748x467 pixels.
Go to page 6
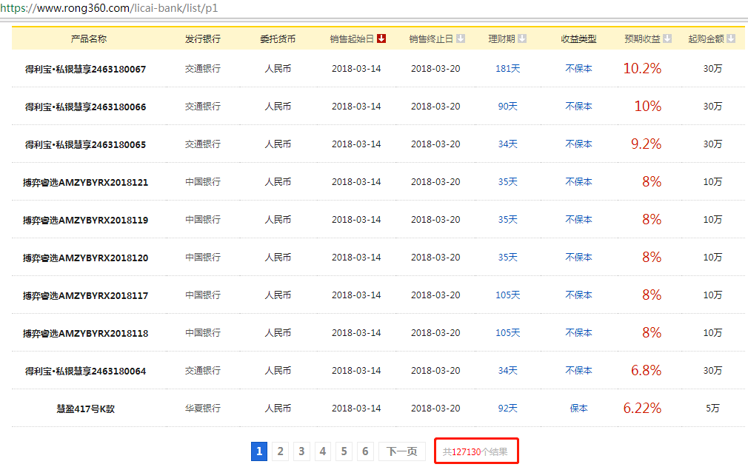(365, 451)
